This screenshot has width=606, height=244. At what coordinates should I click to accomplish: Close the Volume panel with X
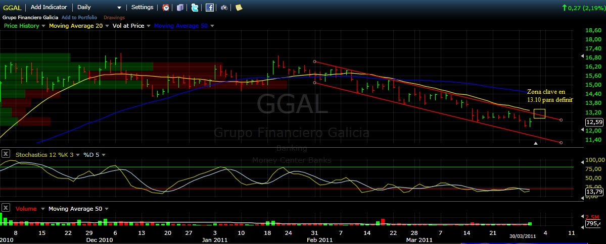coord(6,209)
